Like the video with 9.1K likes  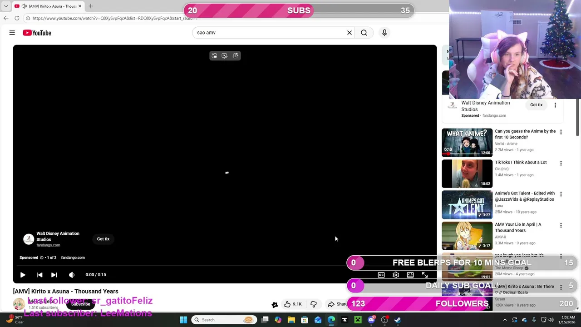293,304
